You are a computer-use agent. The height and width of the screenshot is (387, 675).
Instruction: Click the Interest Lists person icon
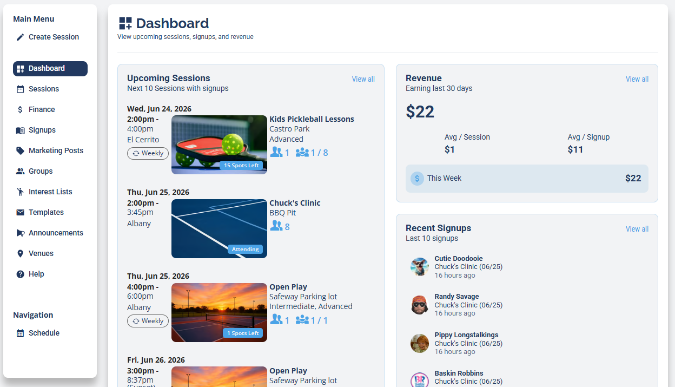(x=20, y=192)
